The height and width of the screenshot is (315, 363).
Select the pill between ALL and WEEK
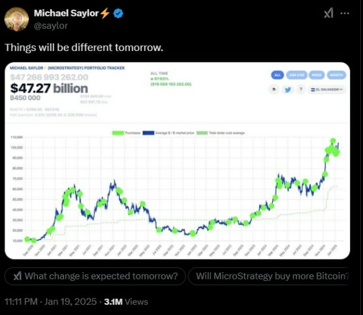pyautogui.click(x=297, y=75)
